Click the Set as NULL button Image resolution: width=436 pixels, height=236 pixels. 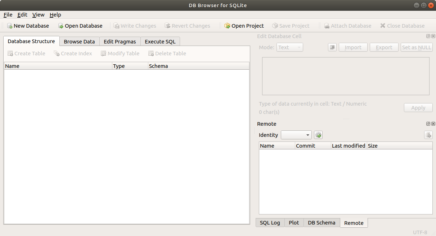(x=417, y=47)
